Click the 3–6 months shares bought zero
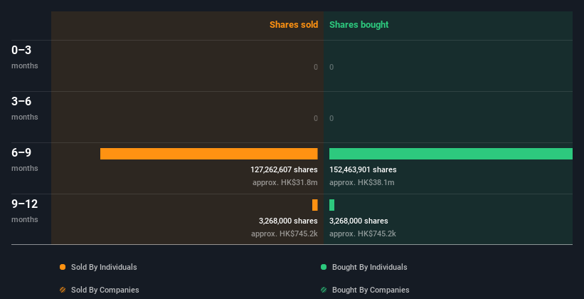The width and height of the screenshot is (584, 299). [331, 119]
